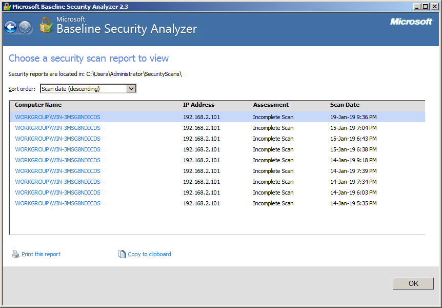
Task: Open the report scanned 14-Jan-19 9:18 PM
Action: [x=57, y=160]
